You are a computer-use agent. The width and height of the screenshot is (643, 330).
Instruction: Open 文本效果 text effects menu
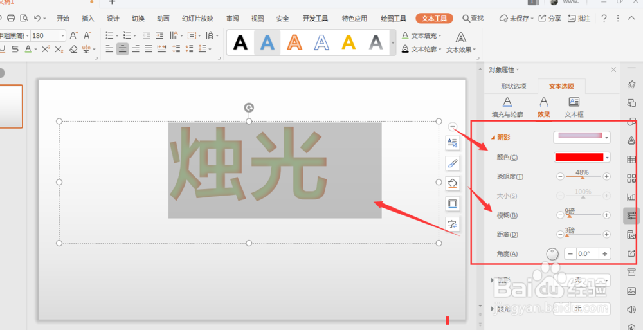[x=461, y=42]
